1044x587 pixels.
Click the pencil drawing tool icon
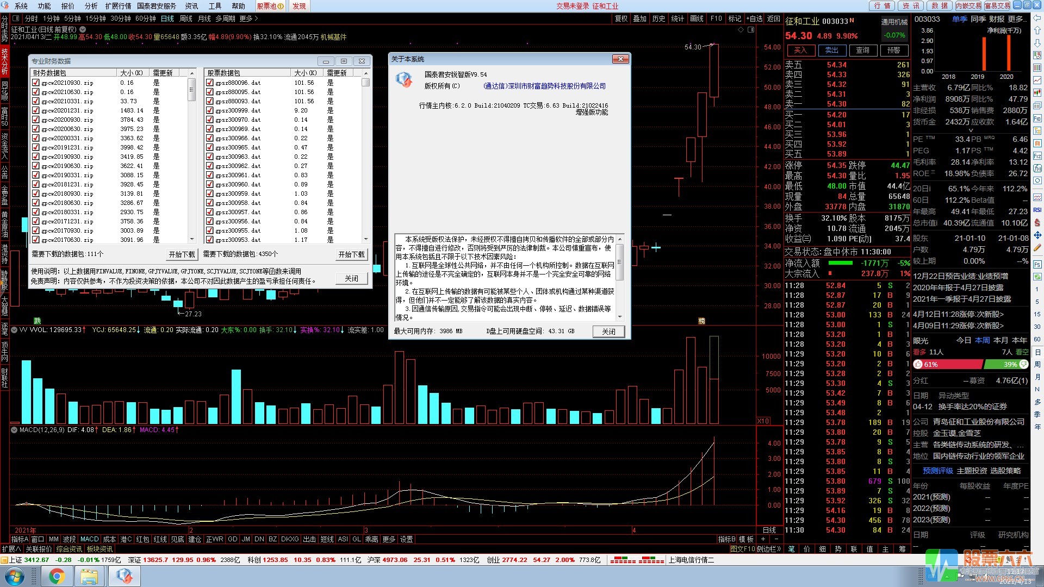tap(1037, 248)
